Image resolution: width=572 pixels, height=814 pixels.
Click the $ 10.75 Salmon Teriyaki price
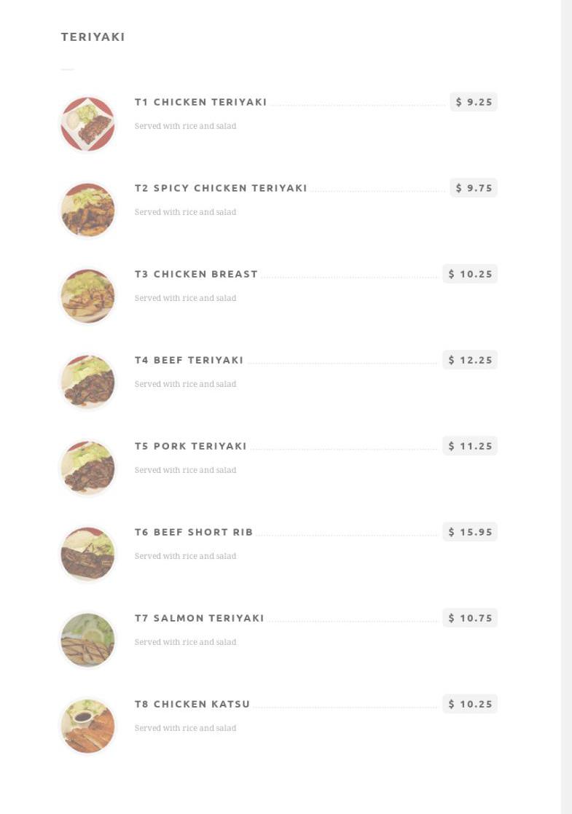[x=470, y=618]
